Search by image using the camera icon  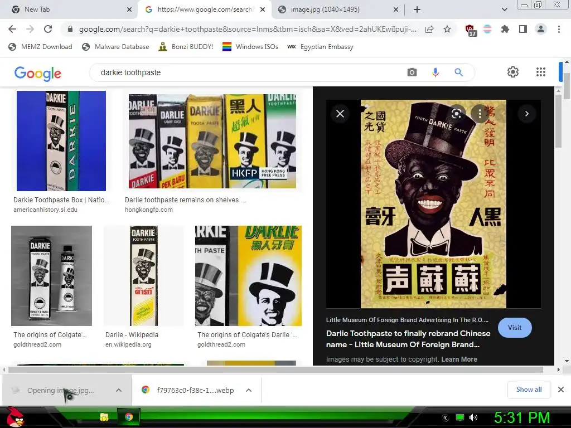pos(412,72)
